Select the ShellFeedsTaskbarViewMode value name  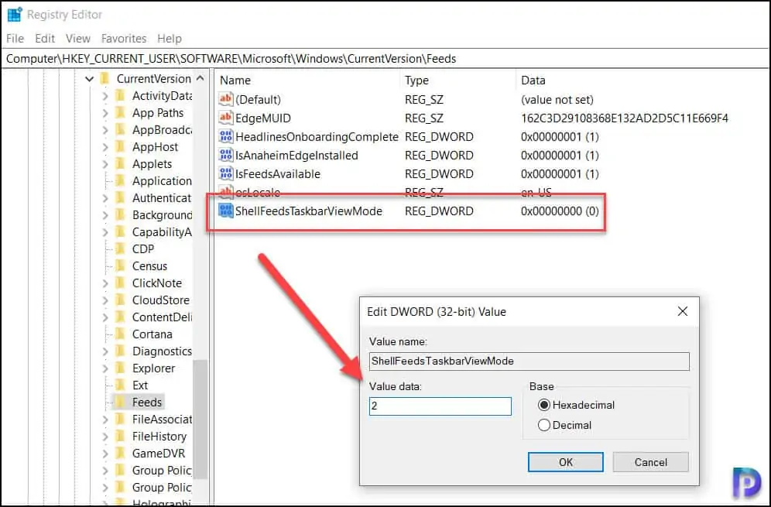[x=309, y=211]
